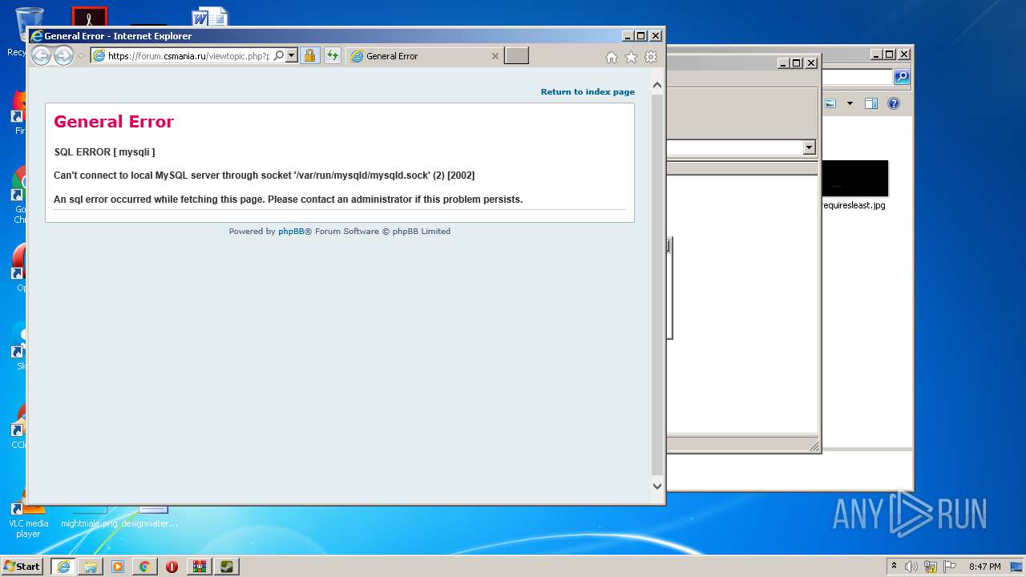Click the IE Forward arrow button
This screenshot has width=1026, height=577.
pyautogui.click(x=63, y=55)
